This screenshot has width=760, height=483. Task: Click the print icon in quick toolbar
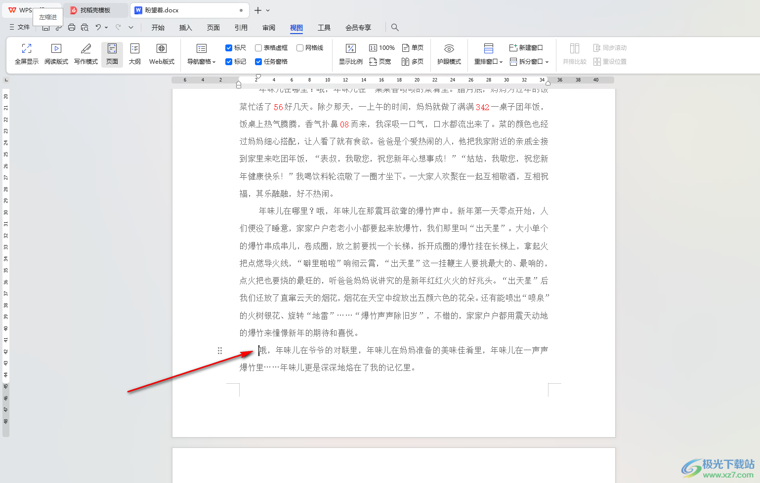[x=72, y=28]
